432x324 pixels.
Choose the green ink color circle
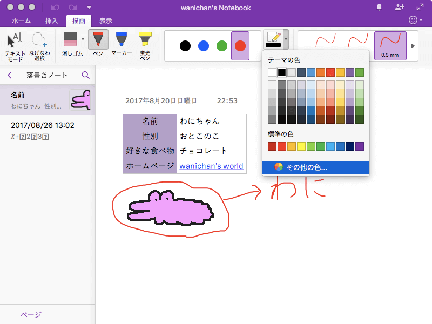click(222, 46)
